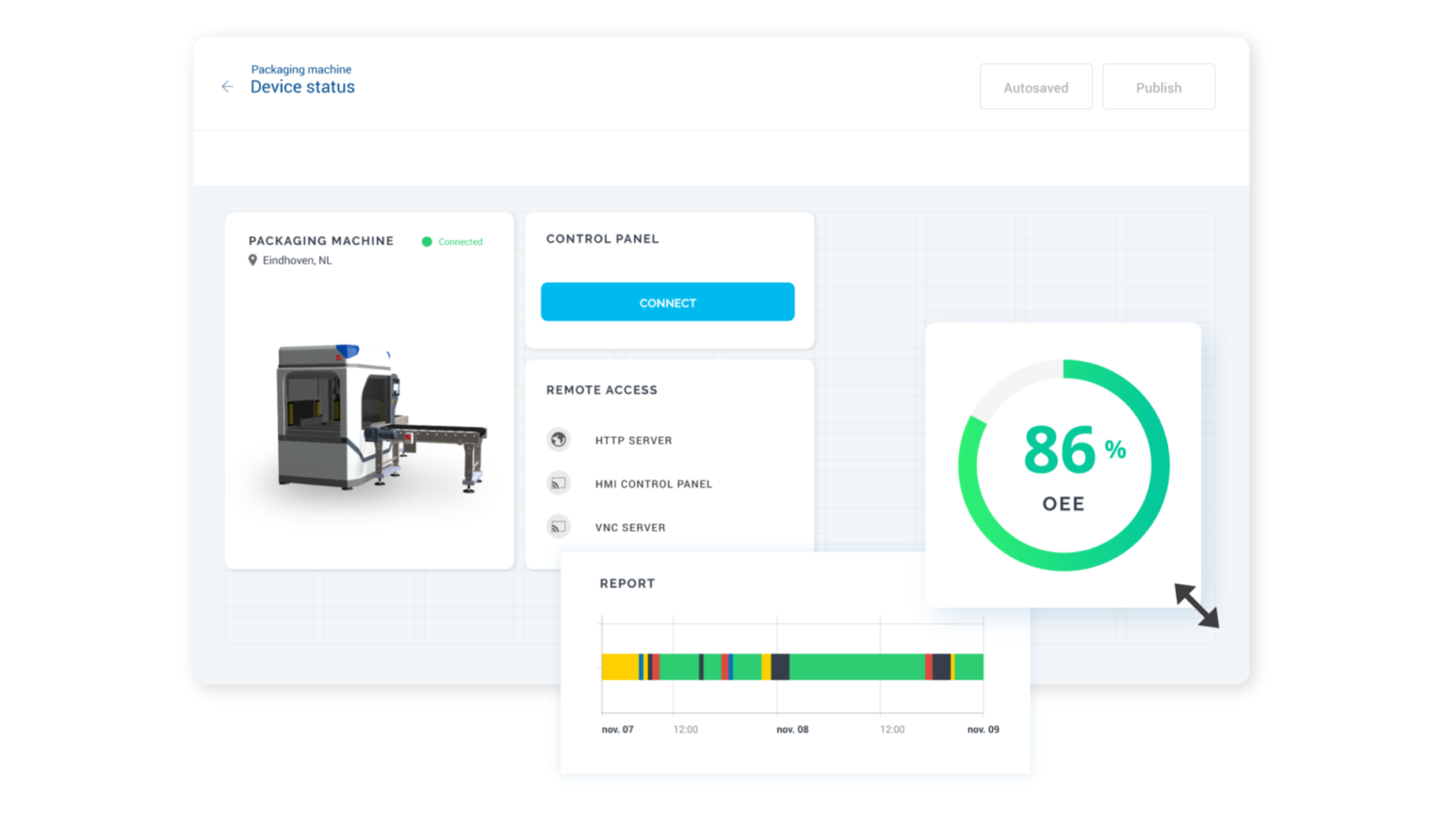Click the globe icon beside HTTP SERVER

[558, 439]
